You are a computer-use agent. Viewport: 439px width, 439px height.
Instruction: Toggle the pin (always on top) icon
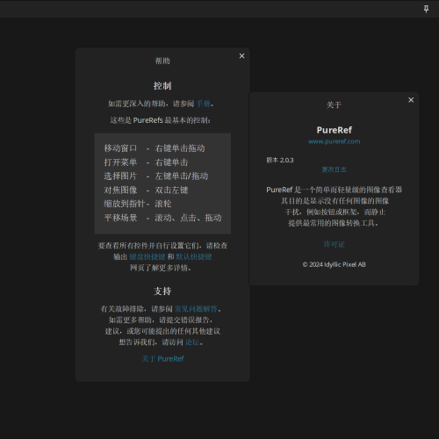pos(426,9)
